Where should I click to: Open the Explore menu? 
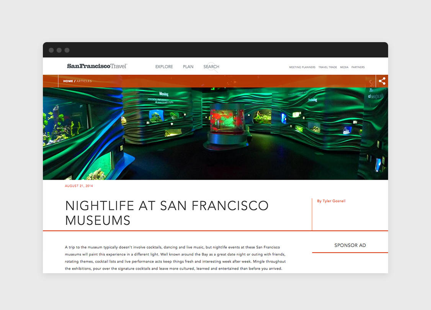pos(164,67)
